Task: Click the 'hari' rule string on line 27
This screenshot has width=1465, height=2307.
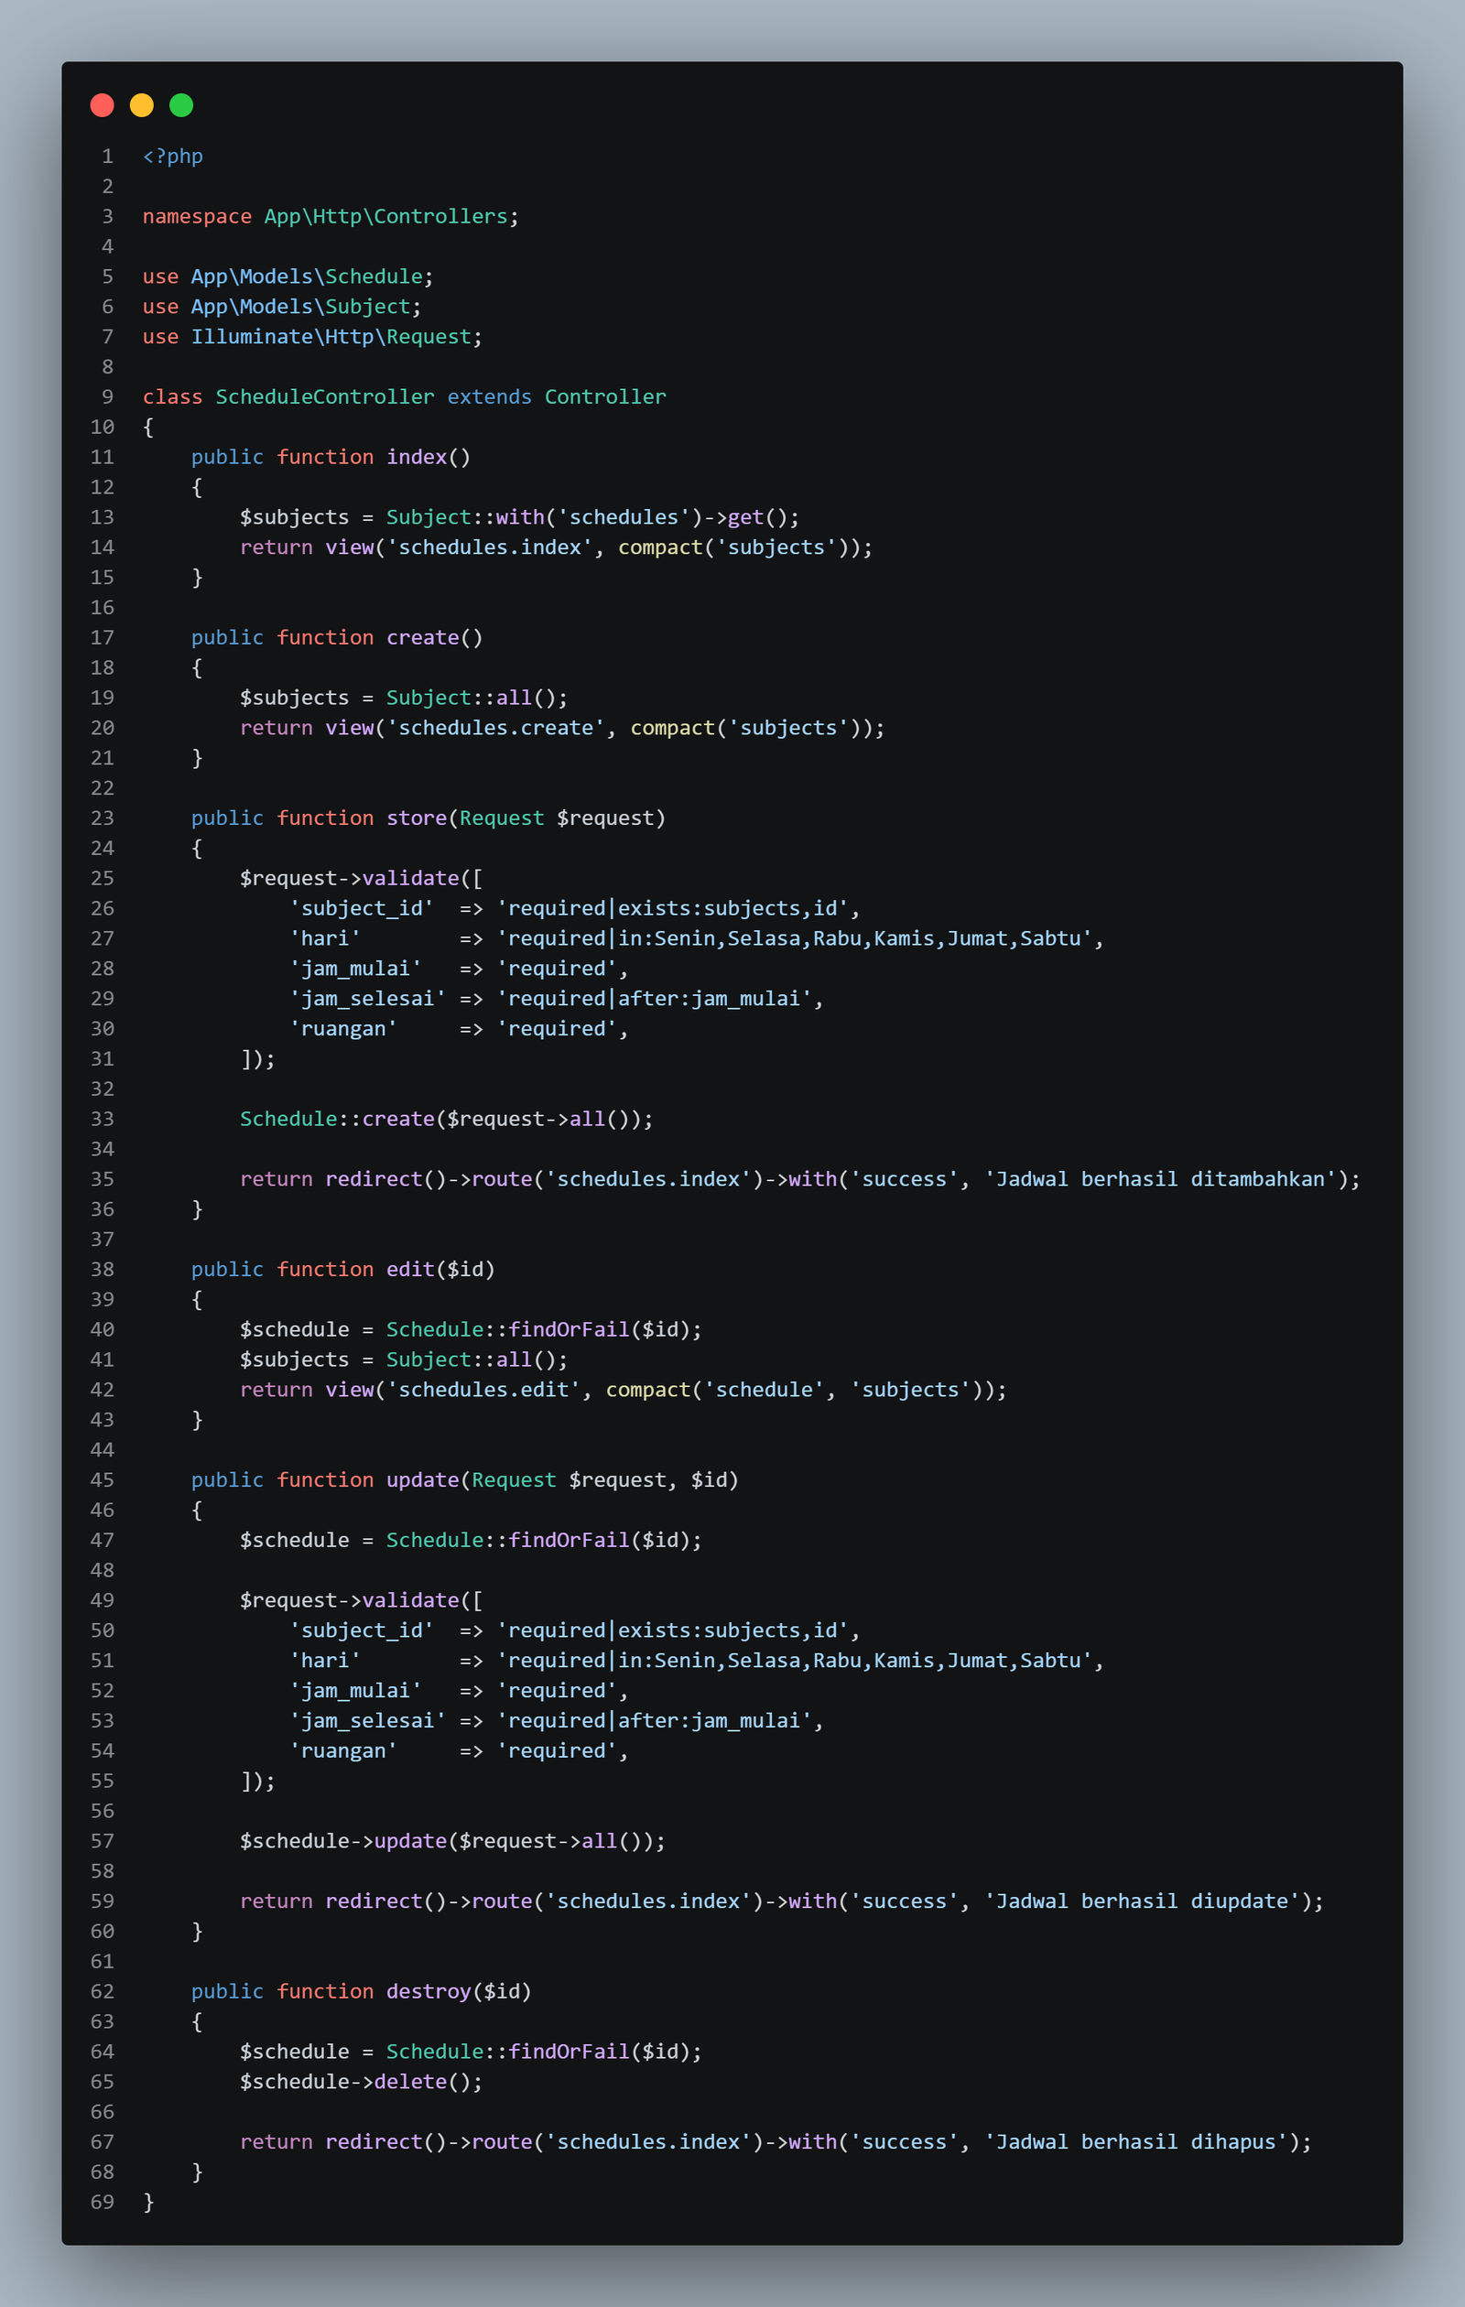Action: click(793, 939)
